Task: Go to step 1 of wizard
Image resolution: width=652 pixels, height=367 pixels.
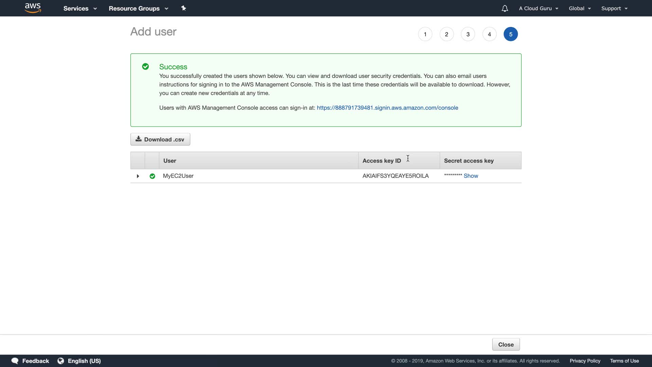Action: point(425,34)
